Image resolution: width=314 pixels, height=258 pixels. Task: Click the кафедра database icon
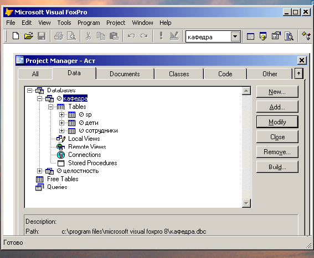click(x=50, y=98)
